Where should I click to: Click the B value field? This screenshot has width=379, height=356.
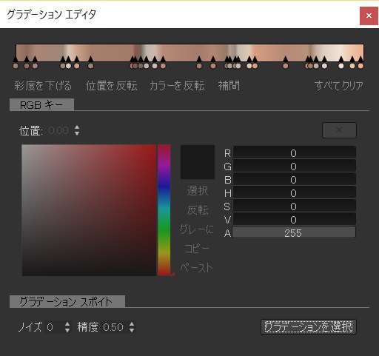pos(294,180)
